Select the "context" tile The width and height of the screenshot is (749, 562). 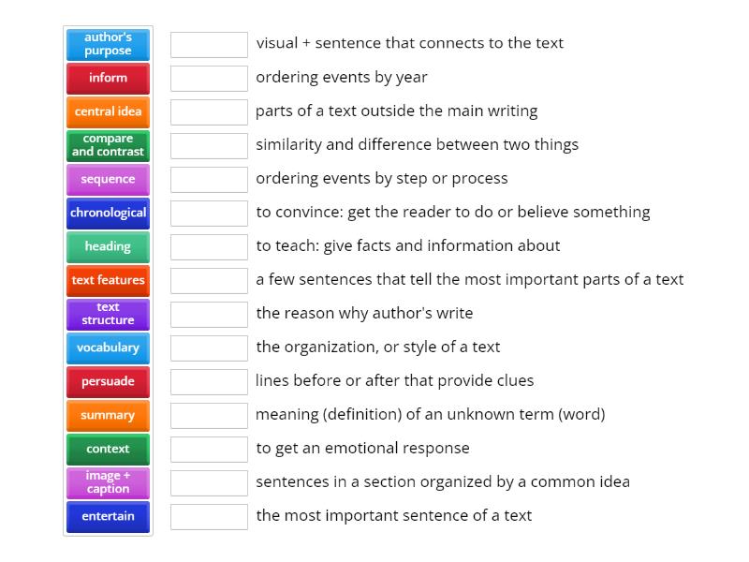[x=108, y=449]
